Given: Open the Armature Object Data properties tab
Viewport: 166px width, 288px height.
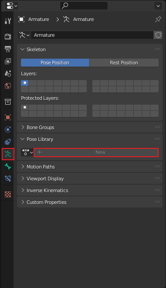Looking at the screenshot, I should pos(8,154).
